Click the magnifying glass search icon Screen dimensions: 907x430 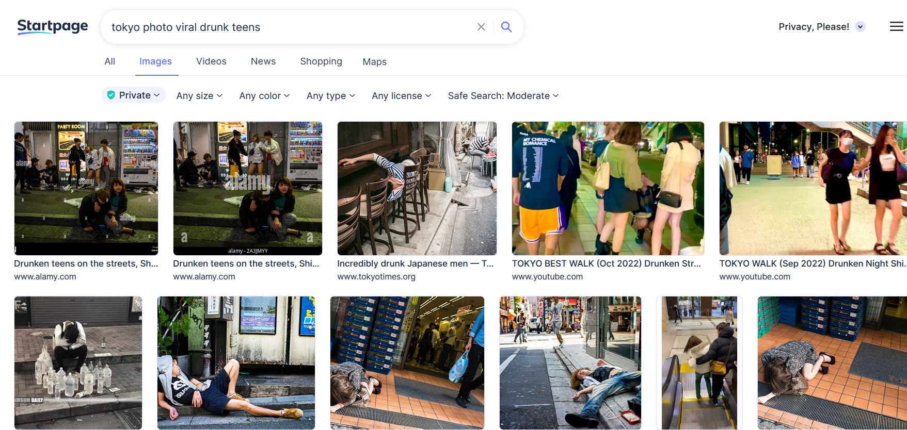(x=506, y=27)
